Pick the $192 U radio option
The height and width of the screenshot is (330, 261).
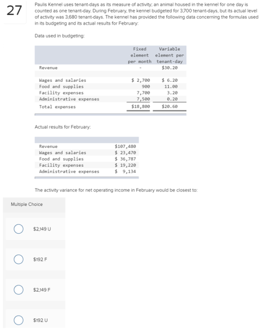click(19, 320)
